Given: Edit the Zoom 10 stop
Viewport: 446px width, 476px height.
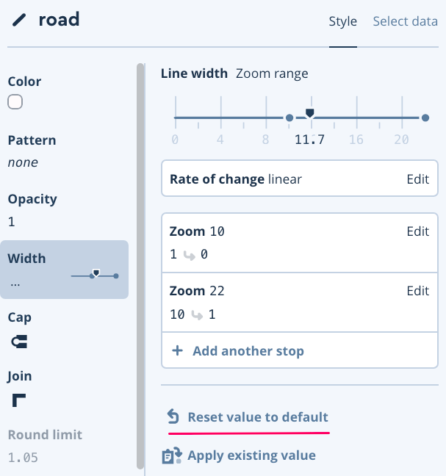Looking at the screenshot, I should point(417,231).
